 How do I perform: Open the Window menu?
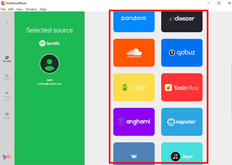point(31,9)
